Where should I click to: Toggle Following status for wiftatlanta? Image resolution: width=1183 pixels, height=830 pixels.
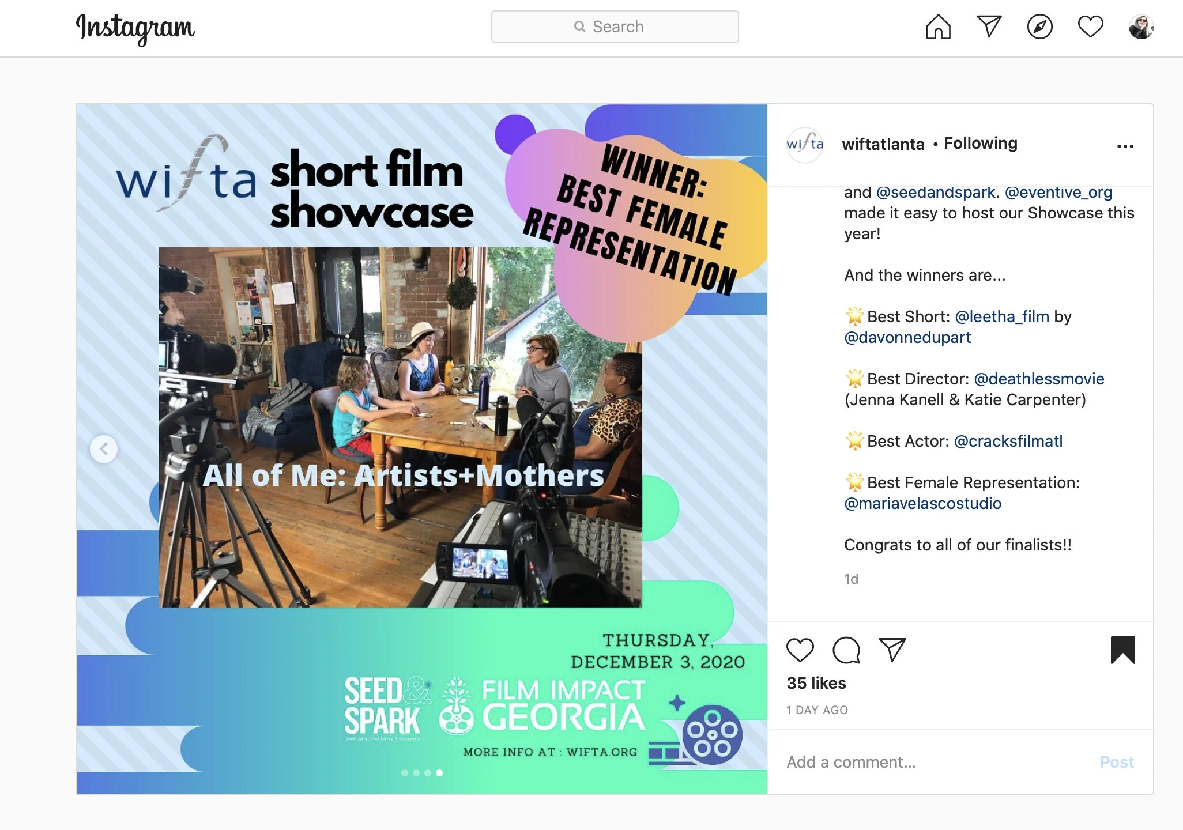pos(980,144)
